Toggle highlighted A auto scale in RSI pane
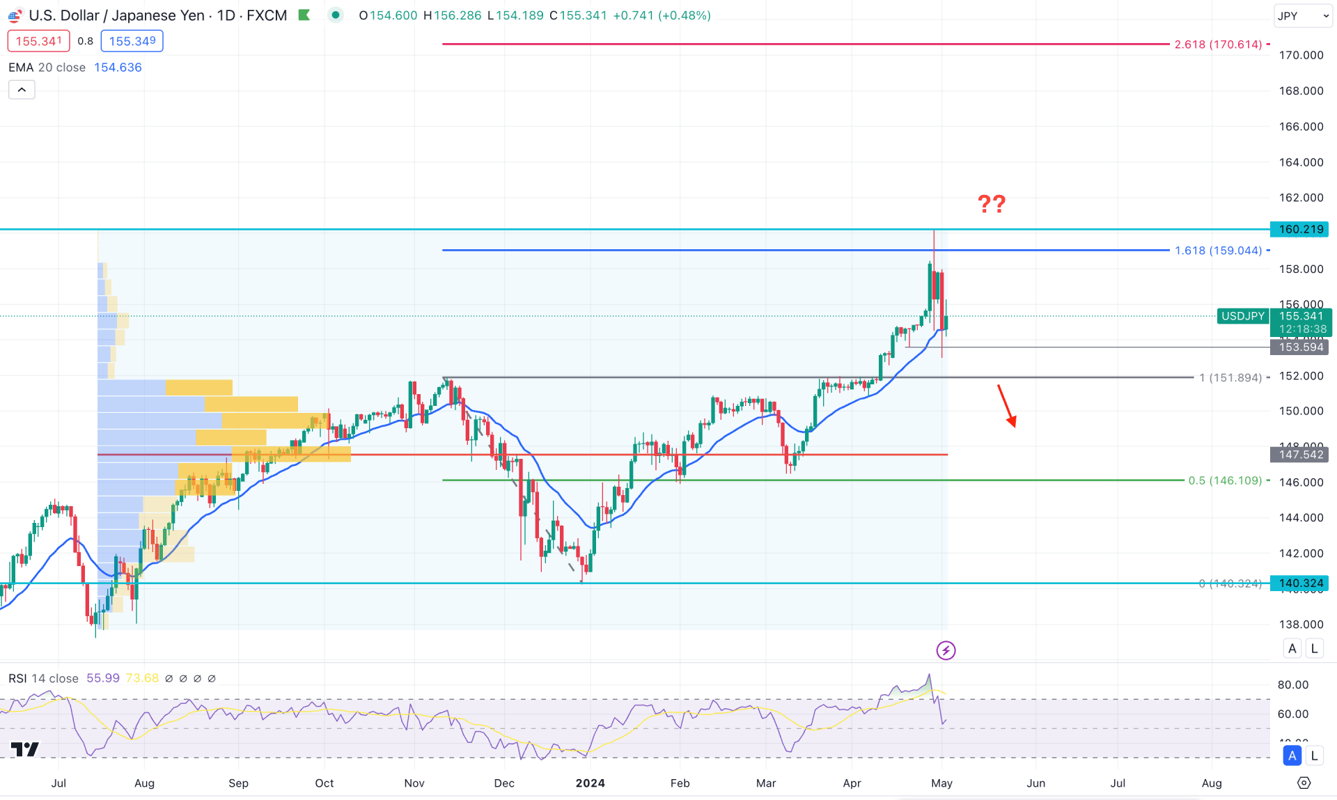The width and height of the screenshot is (1337, 800). pos(1292,755)
